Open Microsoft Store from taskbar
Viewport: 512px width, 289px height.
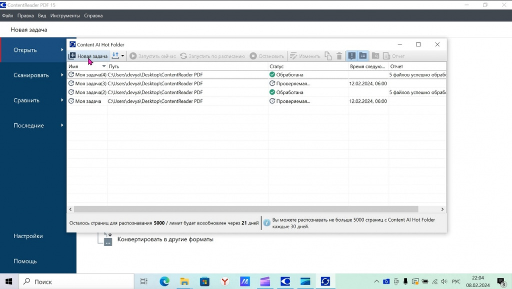coord(204,282)
